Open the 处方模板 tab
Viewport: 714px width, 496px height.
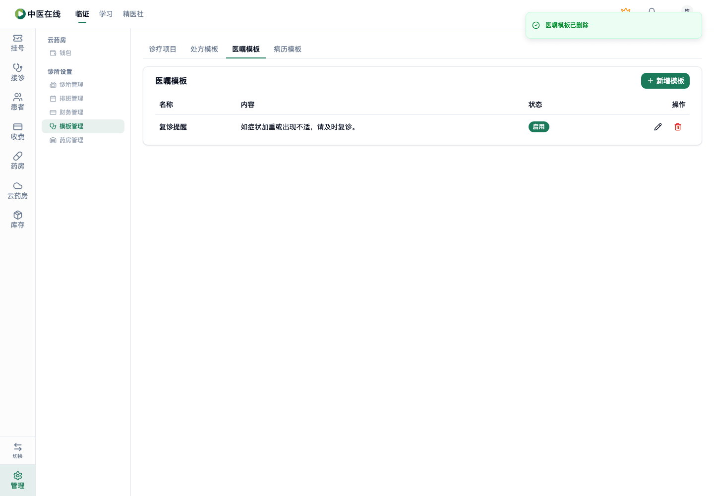204,49
